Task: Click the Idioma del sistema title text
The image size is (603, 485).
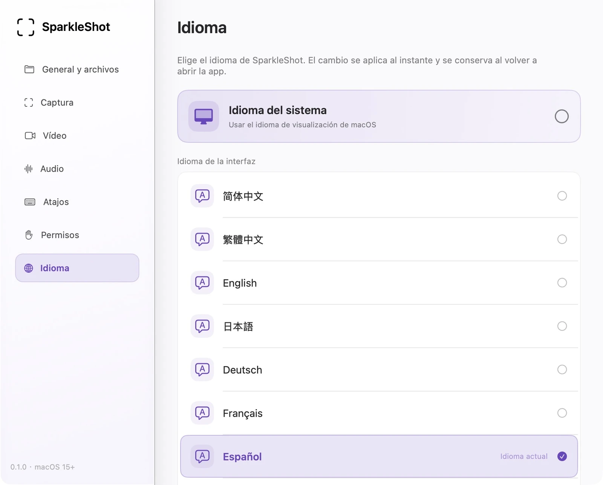Action: 277,110
